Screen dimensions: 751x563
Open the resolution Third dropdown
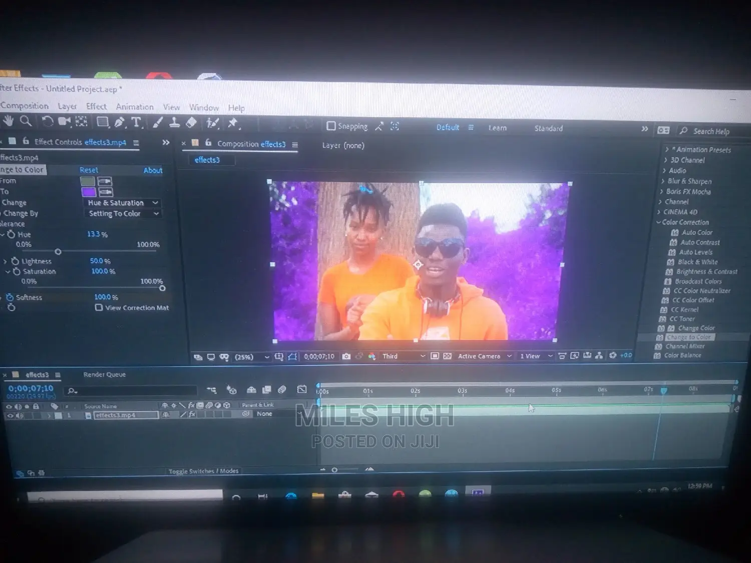[x=404, y=356]
